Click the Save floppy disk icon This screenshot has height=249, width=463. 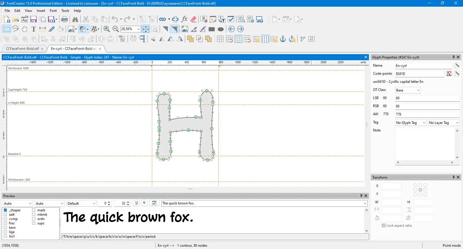point(34,19)
